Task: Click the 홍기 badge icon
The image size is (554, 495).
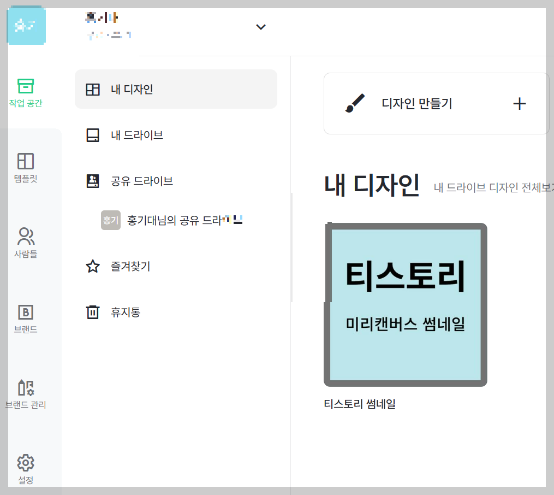Action: 111,220
